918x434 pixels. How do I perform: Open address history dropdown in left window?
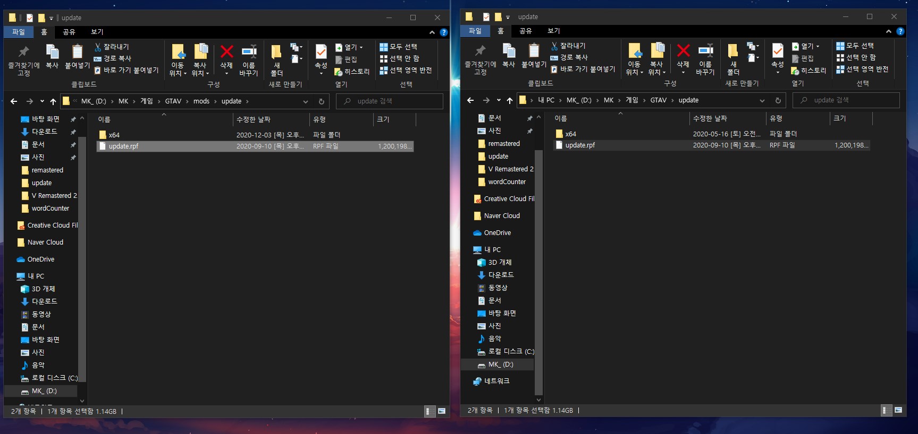(306, 101)
